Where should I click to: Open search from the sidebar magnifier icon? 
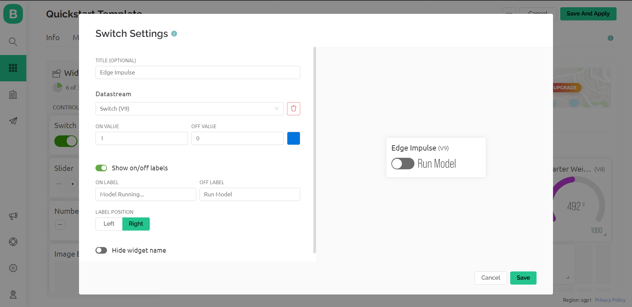13,42
